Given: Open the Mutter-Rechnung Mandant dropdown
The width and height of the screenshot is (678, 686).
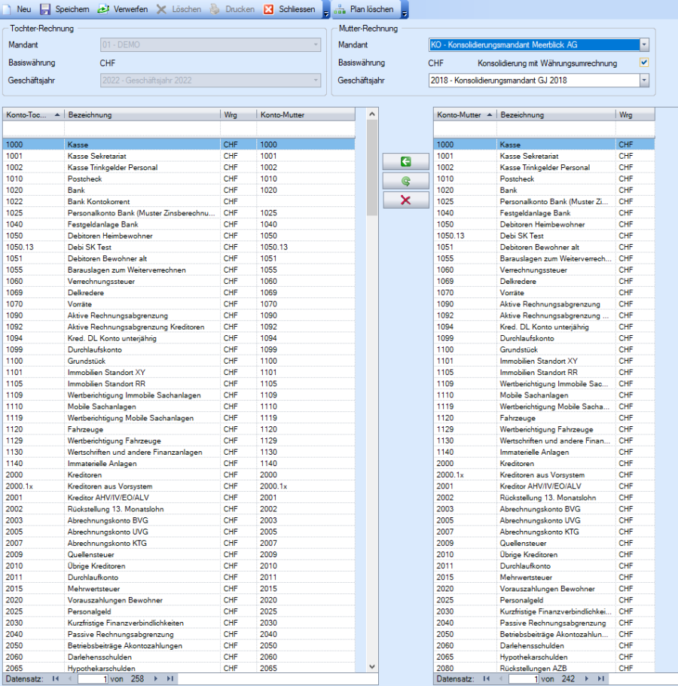Looking at the screenshot, I should tap(643, 45).
